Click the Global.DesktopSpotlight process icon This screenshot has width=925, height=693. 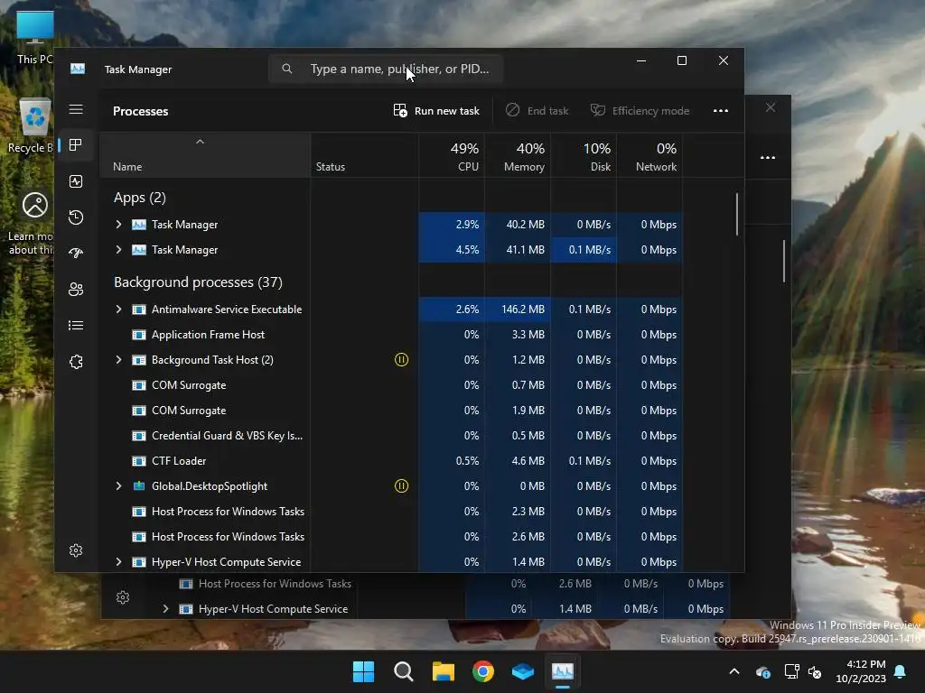(x=139, y=486)
